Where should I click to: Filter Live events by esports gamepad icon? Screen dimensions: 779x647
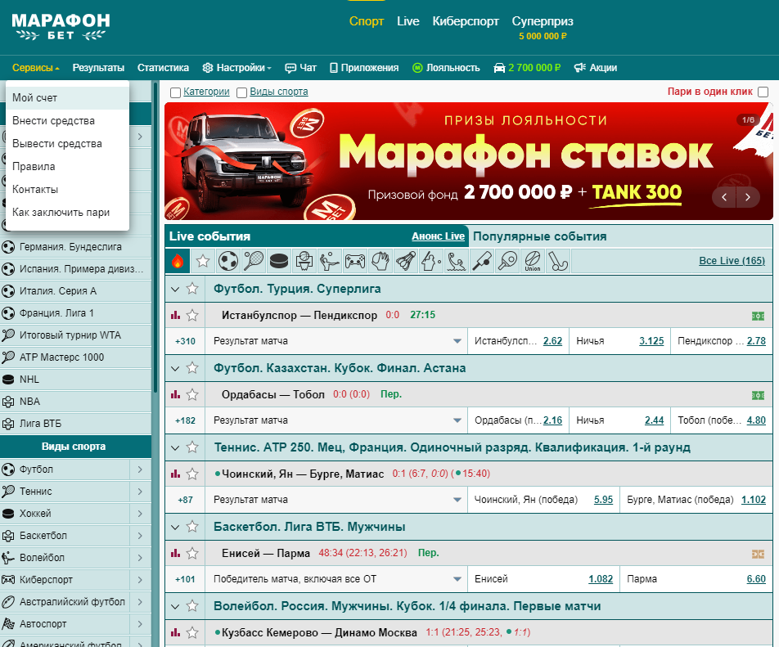[355, 261]
